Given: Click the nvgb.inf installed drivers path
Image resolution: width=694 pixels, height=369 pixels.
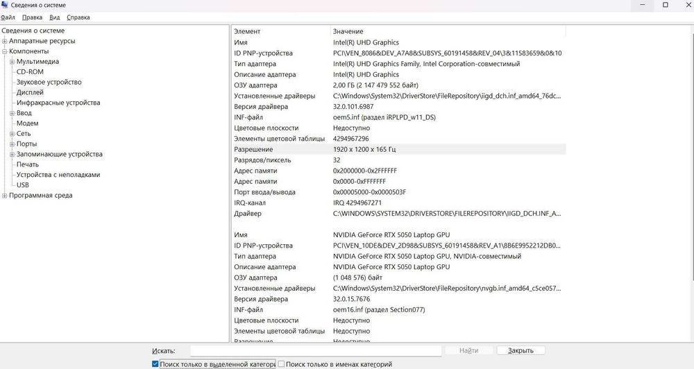Looking at the screenshot, I should tap(447, 289).
